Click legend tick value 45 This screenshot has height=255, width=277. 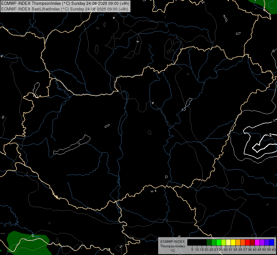pyautogui.click(x=259, y=250)
